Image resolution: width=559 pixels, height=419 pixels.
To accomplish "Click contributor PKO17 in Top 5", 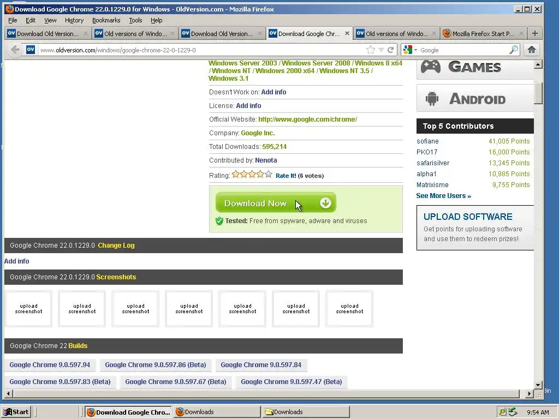I will click(x=427, y=152).
